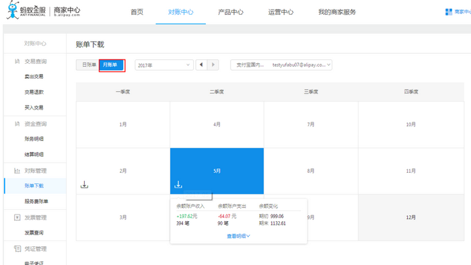Download the February monthly bill
Image resolution: width=471 pixels, height=265 pixels.
84,184
